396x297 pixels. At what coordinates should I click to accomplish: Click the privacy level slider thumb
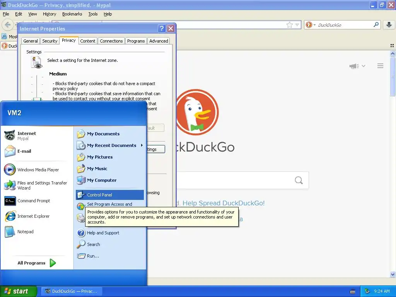(x=37, y=99)
